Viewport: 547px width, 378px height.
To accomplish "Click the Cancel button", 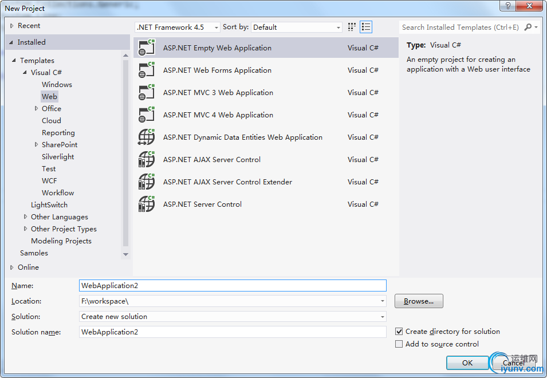I will [514, 363].
